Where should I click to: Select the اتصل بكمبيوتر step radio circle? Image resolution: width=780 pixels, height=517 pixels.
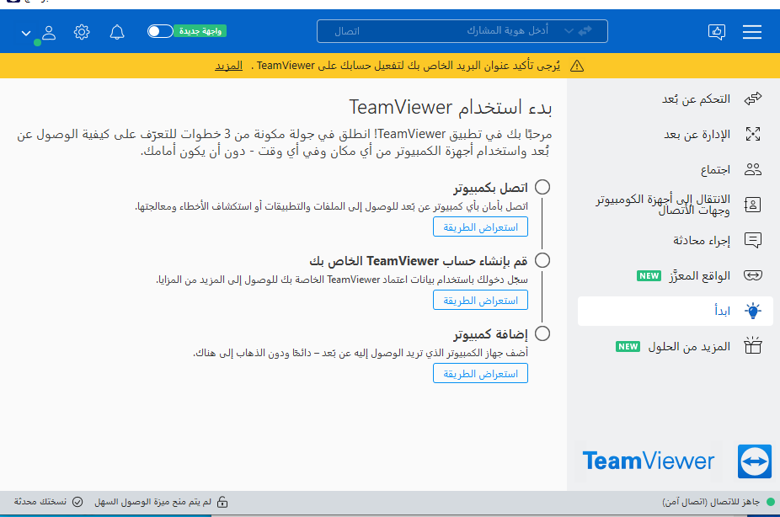tap(542, 188)
